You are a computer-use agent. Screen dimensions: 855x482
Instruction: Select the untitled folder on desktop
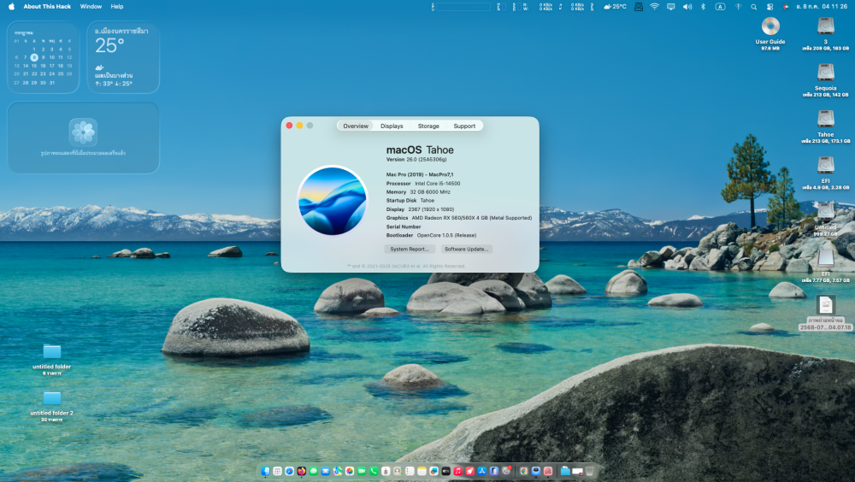pos(52,351)
